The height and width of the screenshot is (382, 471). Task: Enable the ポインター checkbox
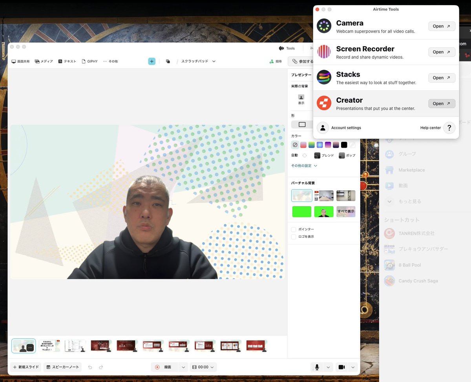(294, 230)
